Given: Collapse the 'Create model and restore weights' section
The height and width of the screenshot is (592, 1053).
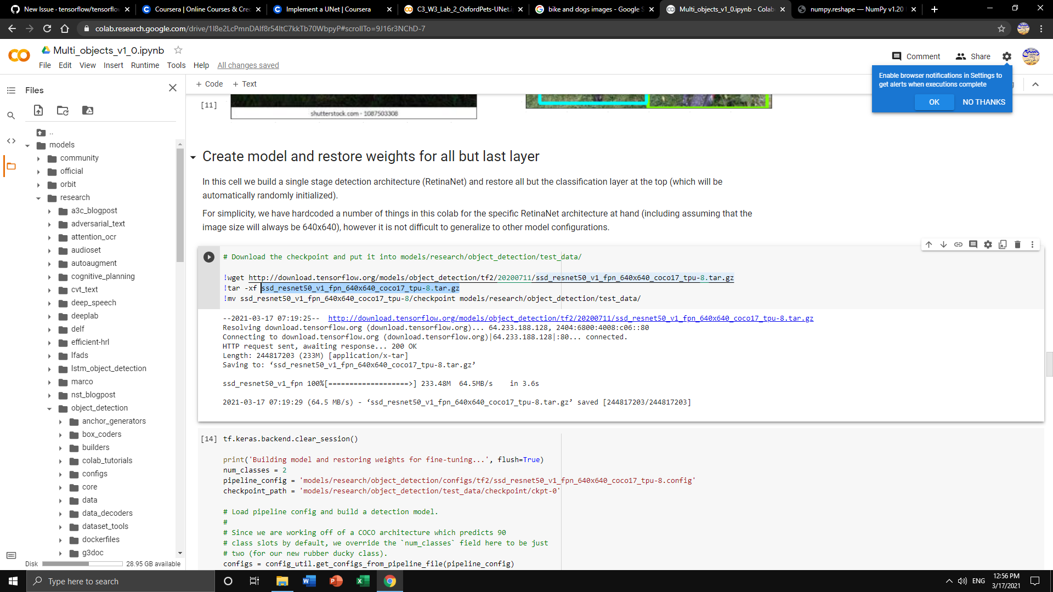Looking at the screenshot, I should pos(193,157).
